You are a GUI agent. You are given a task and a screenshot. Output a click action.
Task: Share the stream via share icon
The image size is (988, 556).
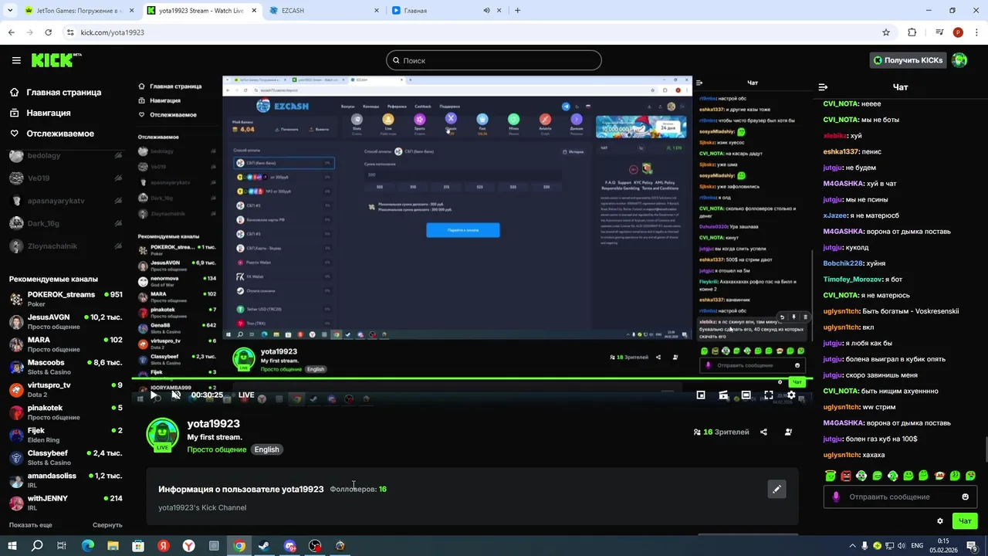(x=763, y=432)
